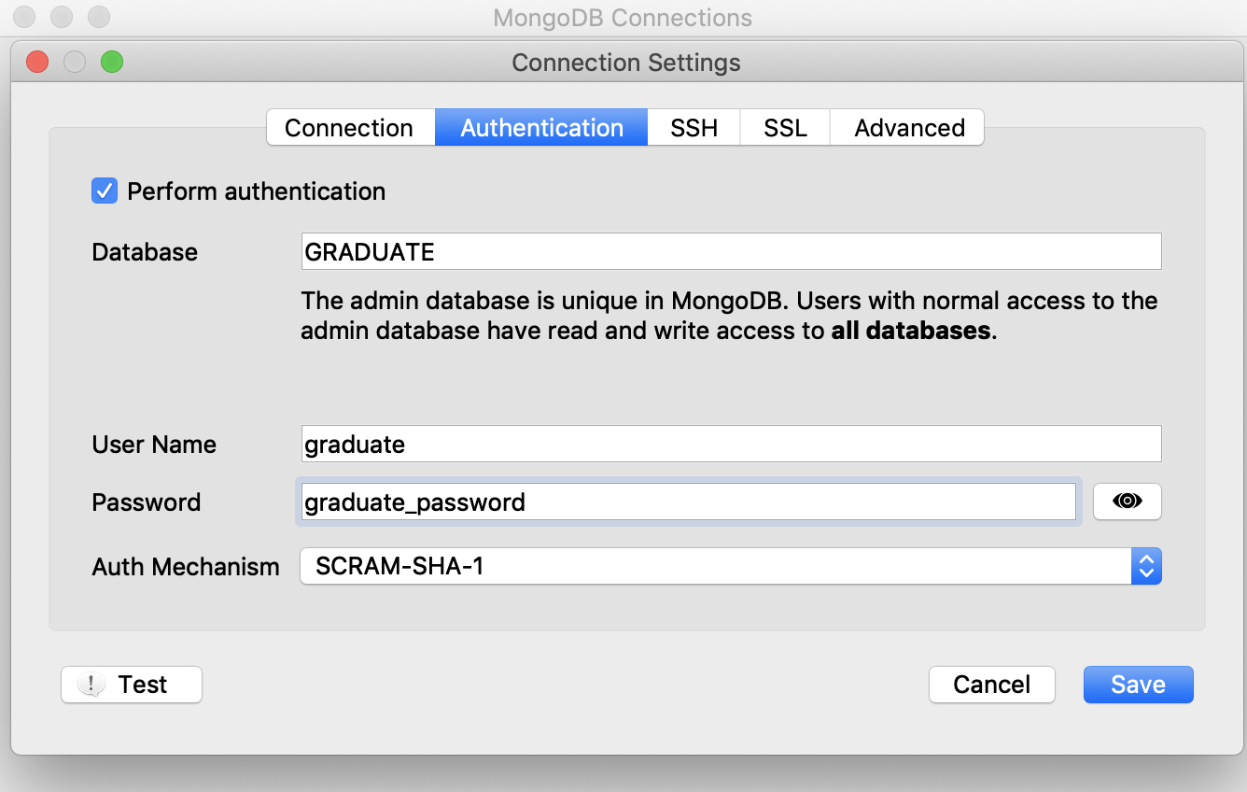Click the Auth Mechanism label

tap(186, 567)
